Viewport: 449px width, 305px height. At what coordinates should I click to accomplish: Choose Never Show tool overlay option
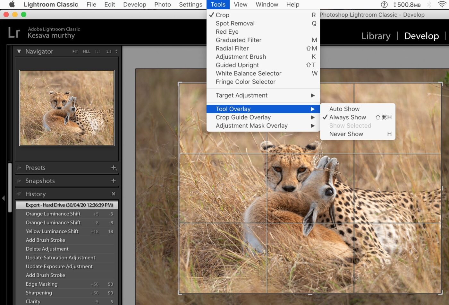[346, 134]
